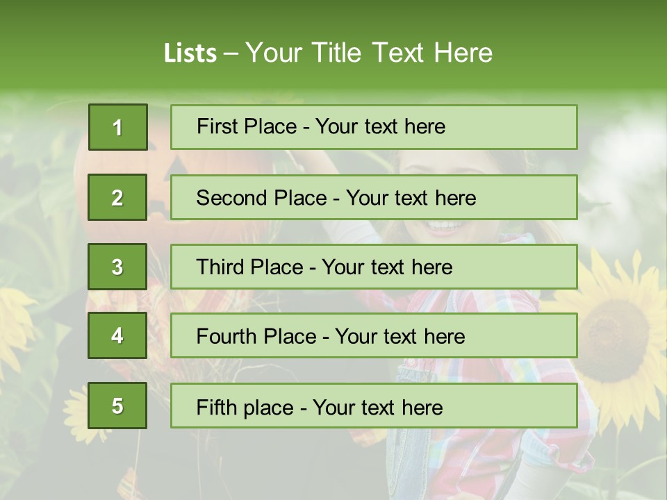
Task: Select the Third Place text box
Action: coord(374,267)
